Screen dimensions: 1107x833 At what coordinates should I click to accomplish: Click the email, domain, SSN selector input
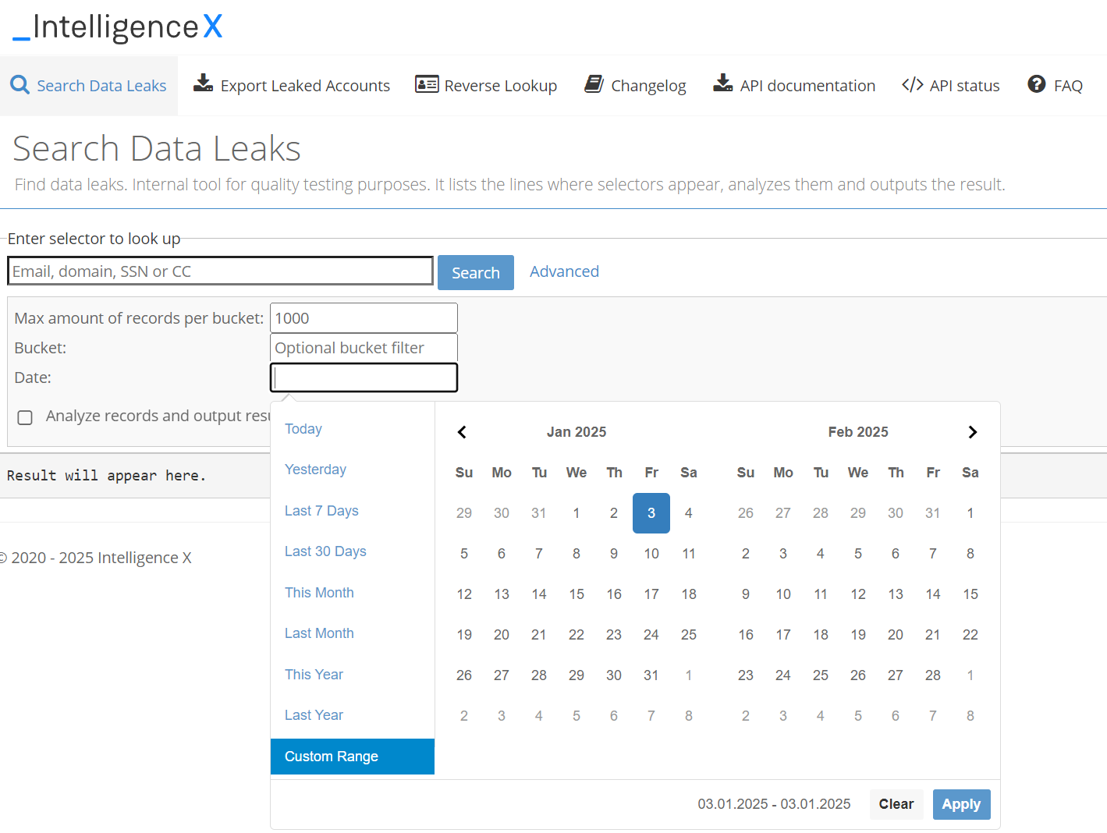[220, 271]
